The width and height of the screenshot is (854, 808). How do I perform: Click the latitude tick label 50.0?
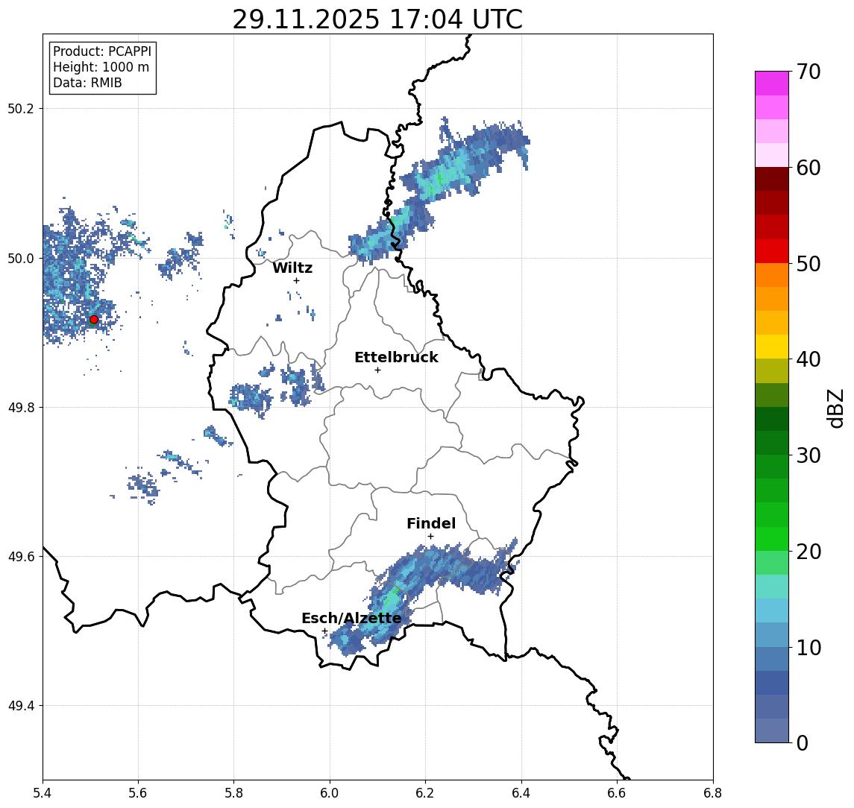coord(20,258)
